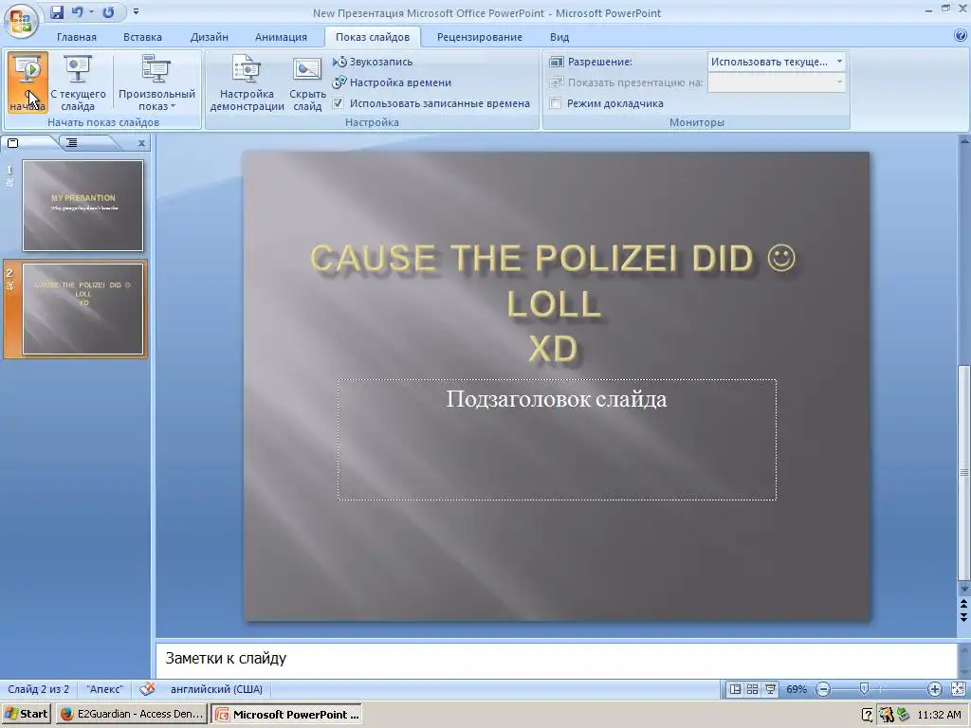
Task: Open slide show setup settings
Action: click(x=247, y=83)
